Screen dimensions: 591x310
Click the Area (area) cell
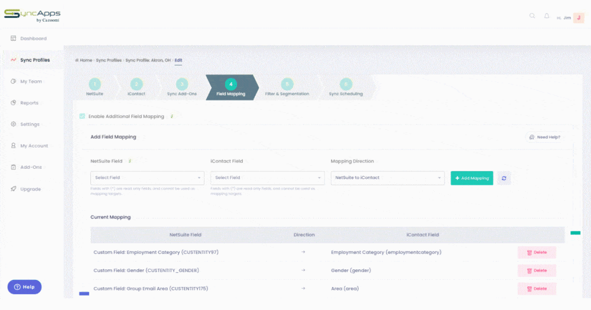pos(345,289)
